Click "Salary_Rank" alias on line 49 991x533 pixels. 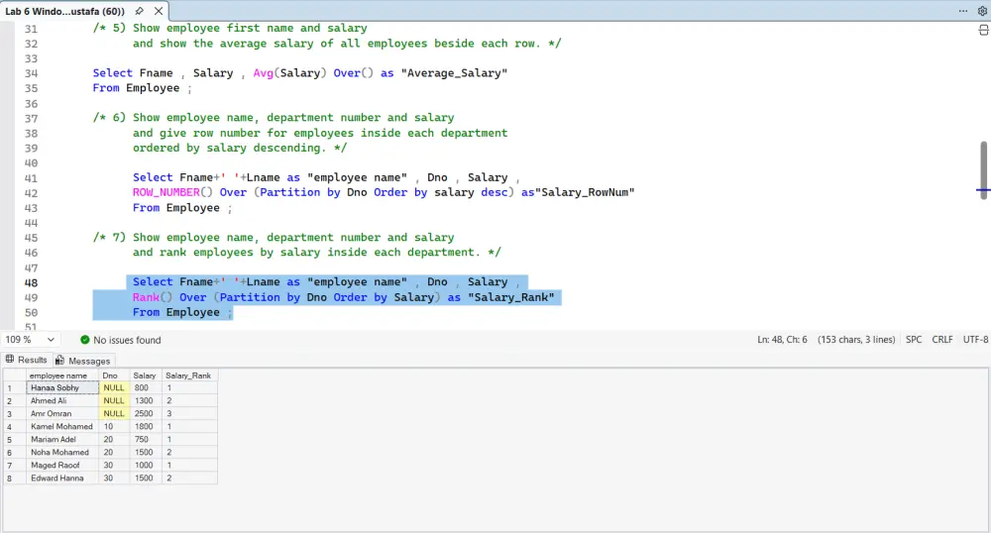(510, 297)
